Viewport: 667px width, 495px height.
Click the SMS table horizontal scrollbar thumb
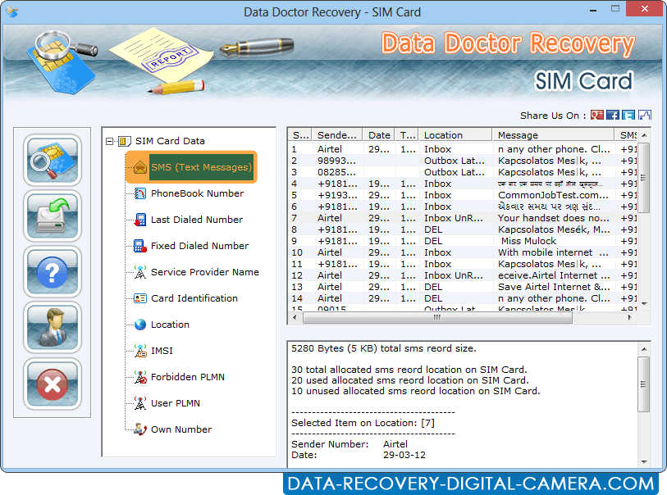pos(437,318)
